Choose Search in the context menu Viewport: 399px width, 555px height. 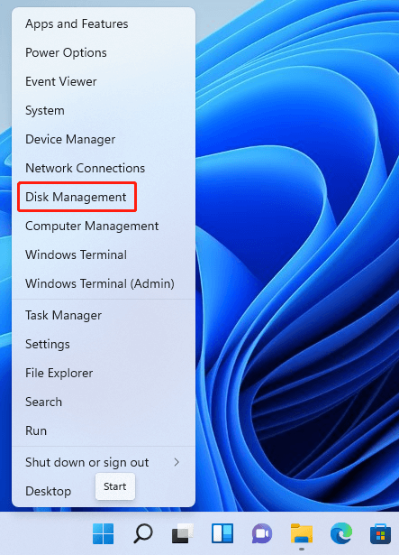click(104, 402)
